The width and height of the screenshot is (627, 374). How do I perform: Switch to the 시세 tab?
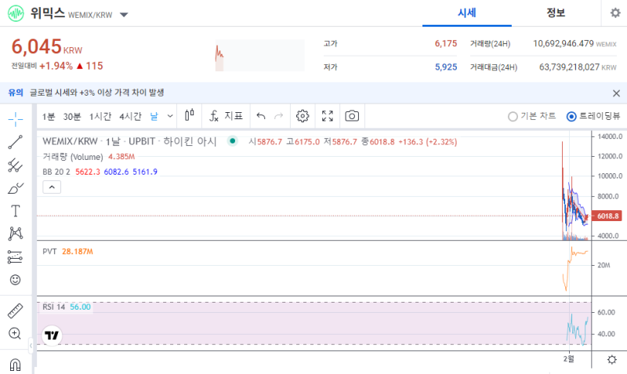466,13
